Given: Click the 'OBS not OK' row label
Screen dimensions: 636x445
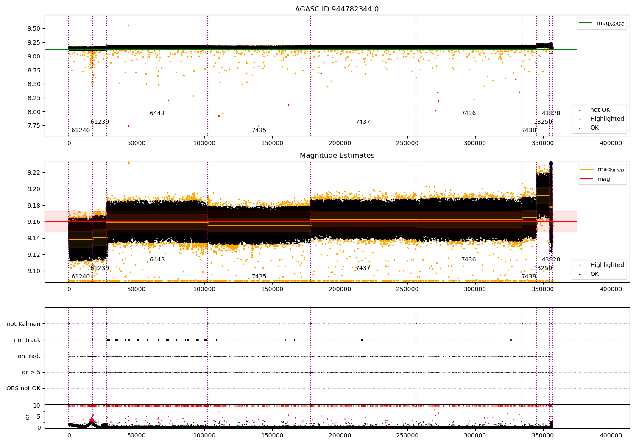Looking at the screenshot, I should [23, 388].
